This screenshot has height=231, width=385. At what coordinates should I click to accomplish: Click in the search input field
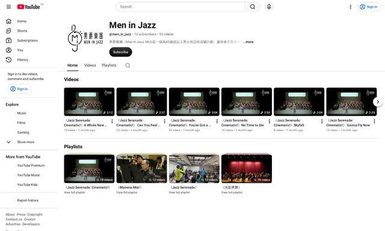coord(180,7)
